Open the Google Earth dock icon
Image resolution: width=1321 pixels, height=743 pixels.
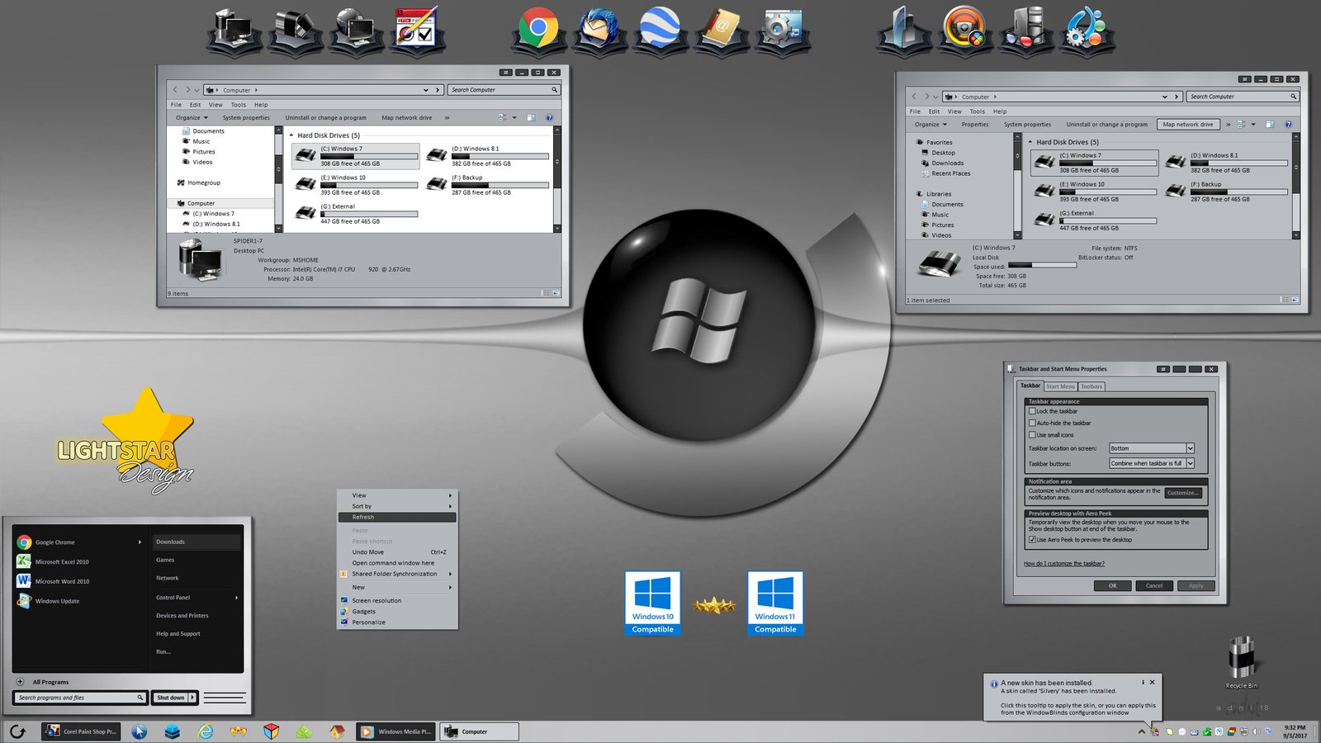660,29
